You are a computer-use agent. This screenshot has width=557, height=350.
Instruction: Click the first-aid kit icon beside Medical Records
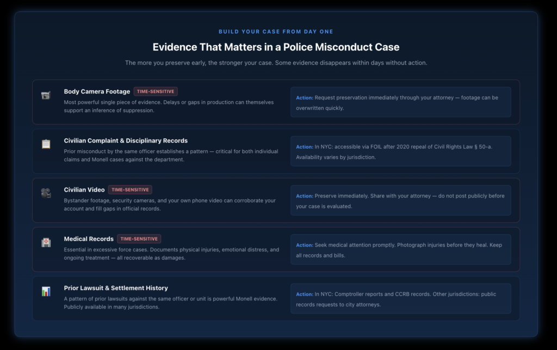click(x=46, y=241)
